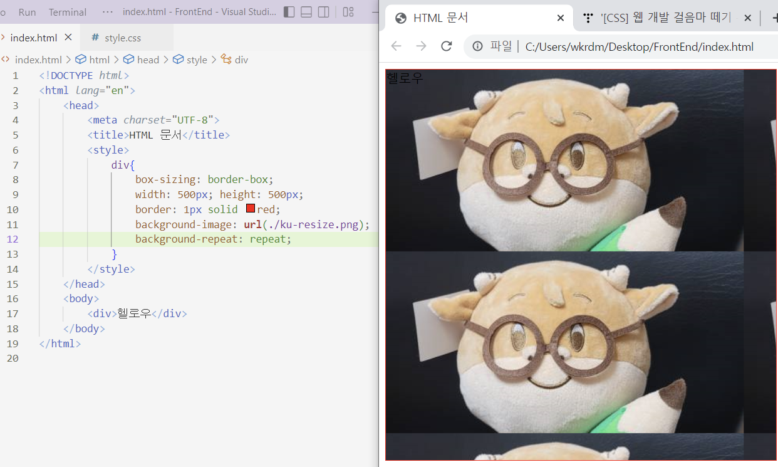
Task: Click the div 헬로우 line in body
Action: [x=137, y=313]
